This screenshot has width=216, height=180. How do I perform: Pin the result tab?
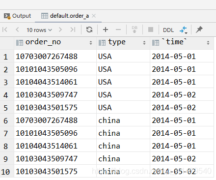coord(199,30)
